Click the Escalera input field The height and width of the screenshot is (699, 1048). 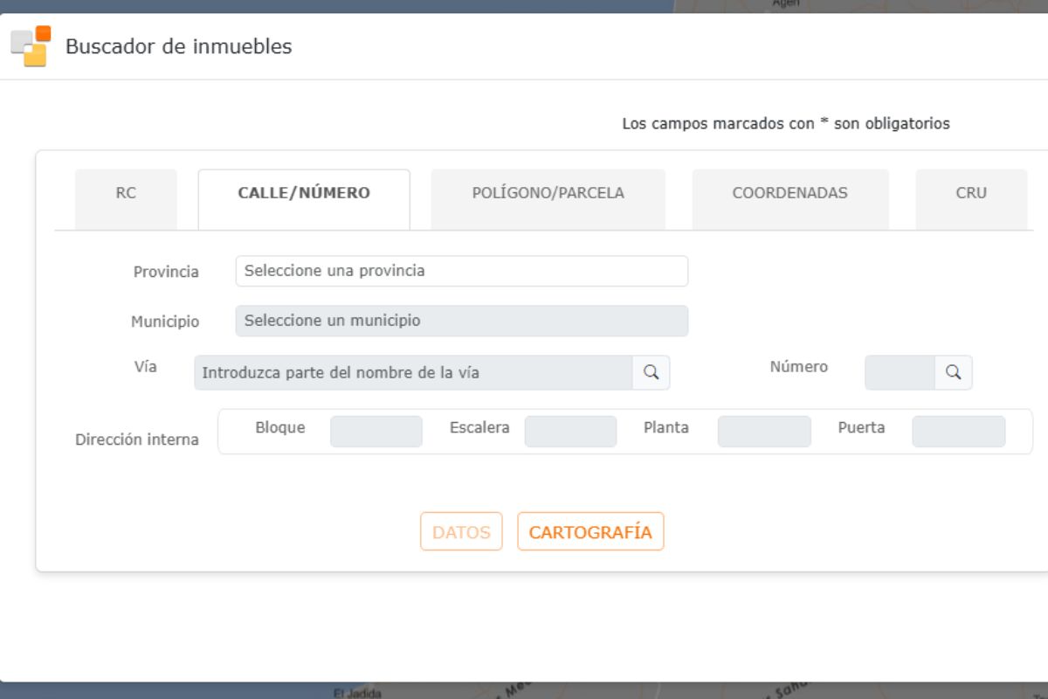click(x=570, y=432)
